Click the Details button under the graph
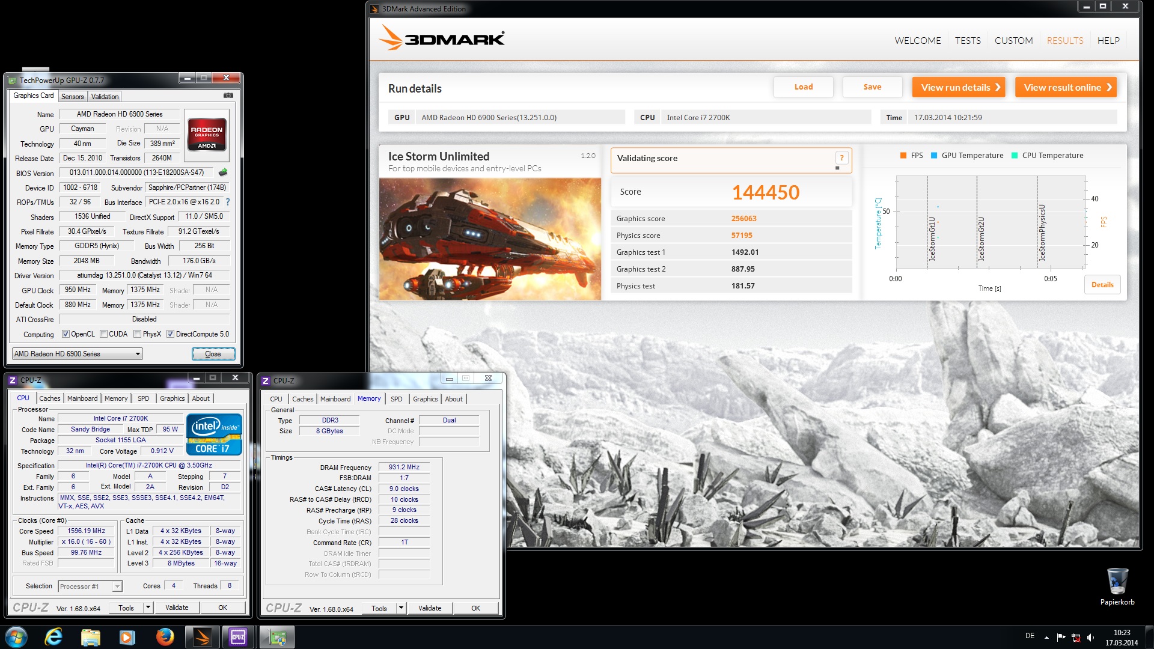Viewport: 1154px width, 649px height. pos(1102,285)
